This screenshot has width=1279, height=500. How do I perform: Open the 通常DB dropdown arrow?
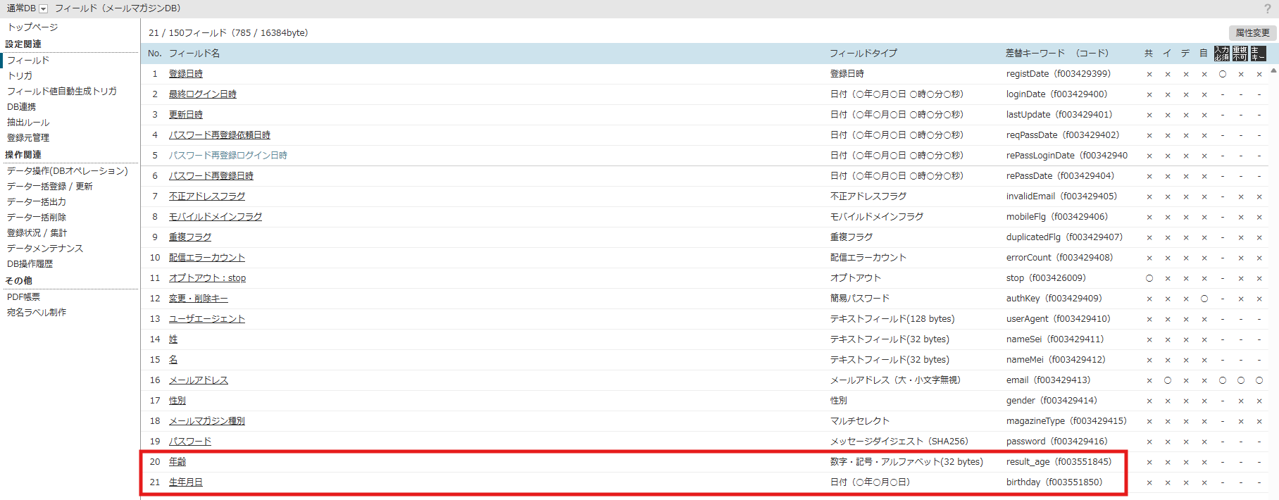(43, 8)
